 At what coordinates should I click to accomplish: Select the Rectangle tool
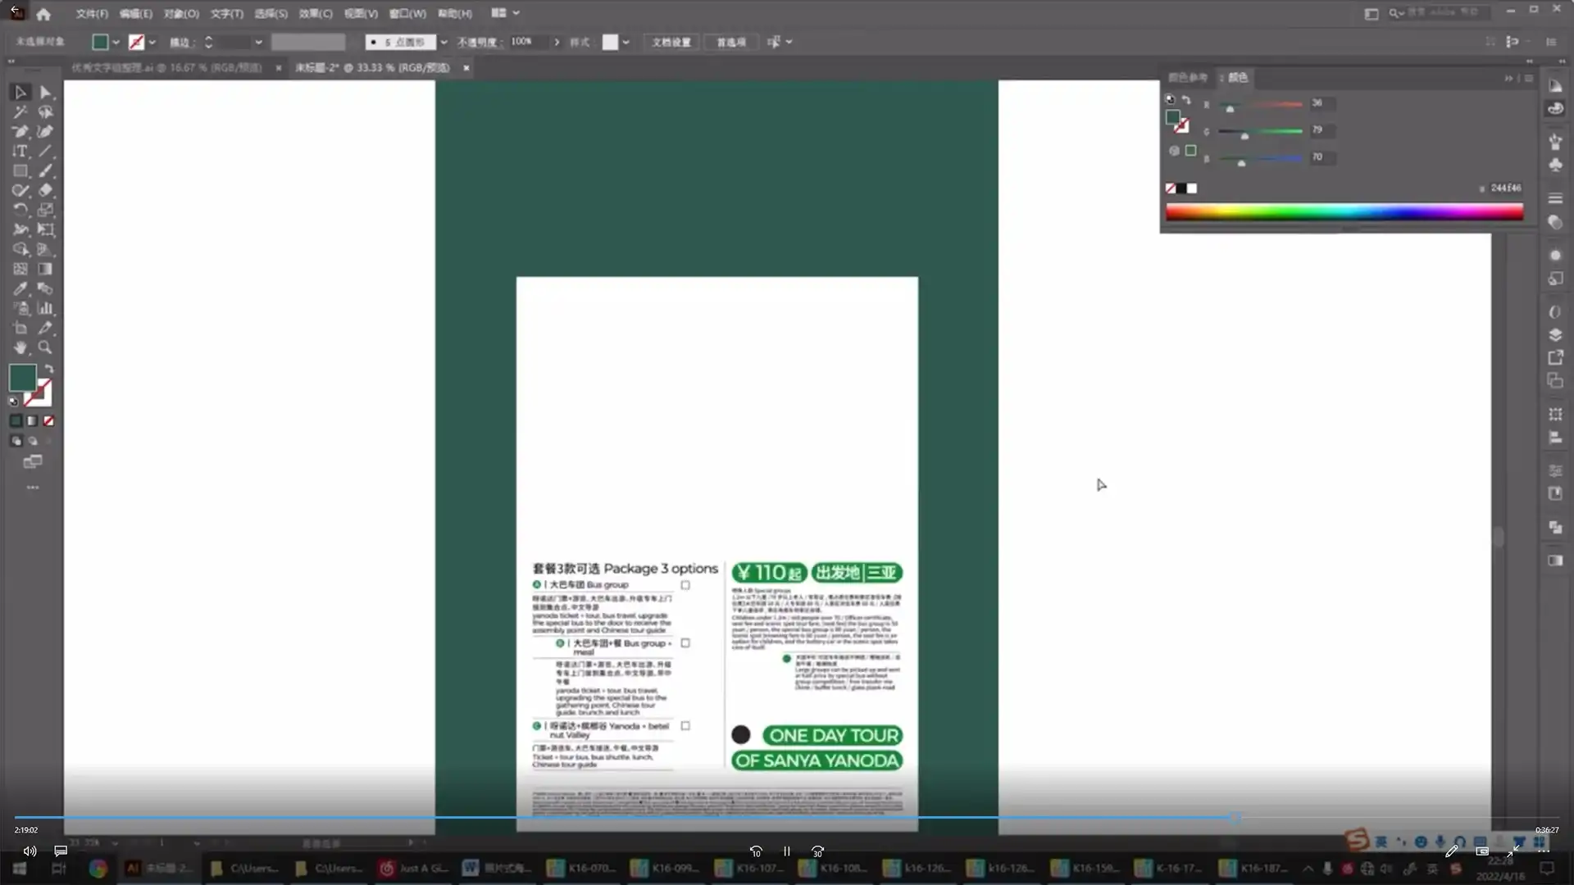tap(20, 171)
